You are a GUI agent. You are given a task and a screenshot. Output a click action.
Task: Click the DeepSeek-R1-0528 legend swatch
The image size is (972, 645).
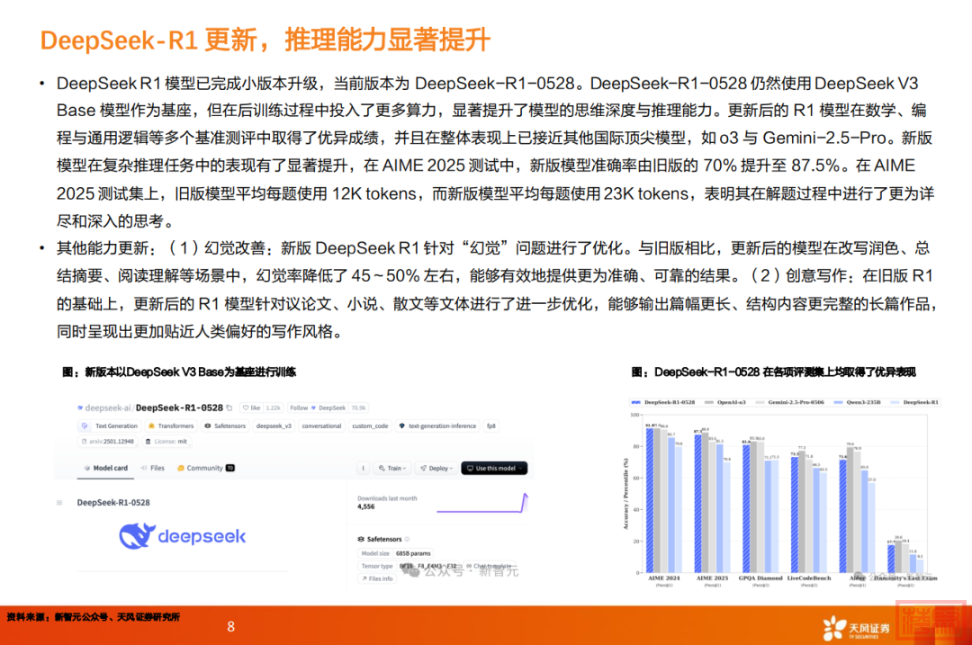(636, 402)
